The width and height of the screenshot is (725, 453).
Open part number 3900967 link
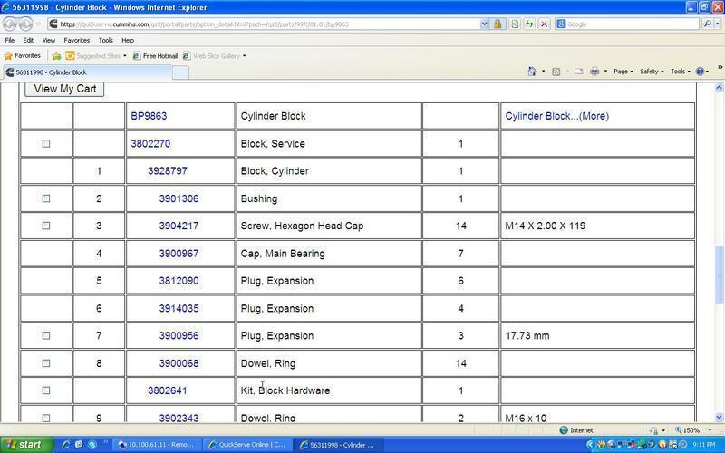pyautogui.click(x=179, y=254)
